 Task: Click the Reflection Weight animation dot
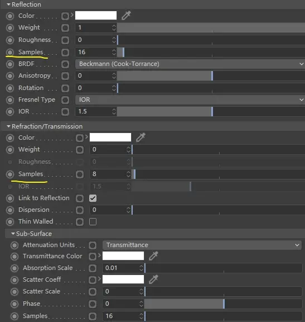[10, 28]
